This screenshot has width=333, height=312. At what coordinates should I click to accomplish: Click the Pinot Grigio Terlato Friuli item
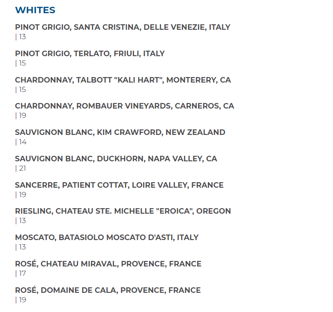(89, 54)
